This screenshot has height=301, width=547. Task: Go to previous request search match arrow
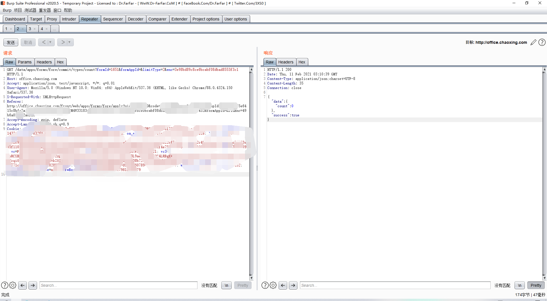point(23,285)
